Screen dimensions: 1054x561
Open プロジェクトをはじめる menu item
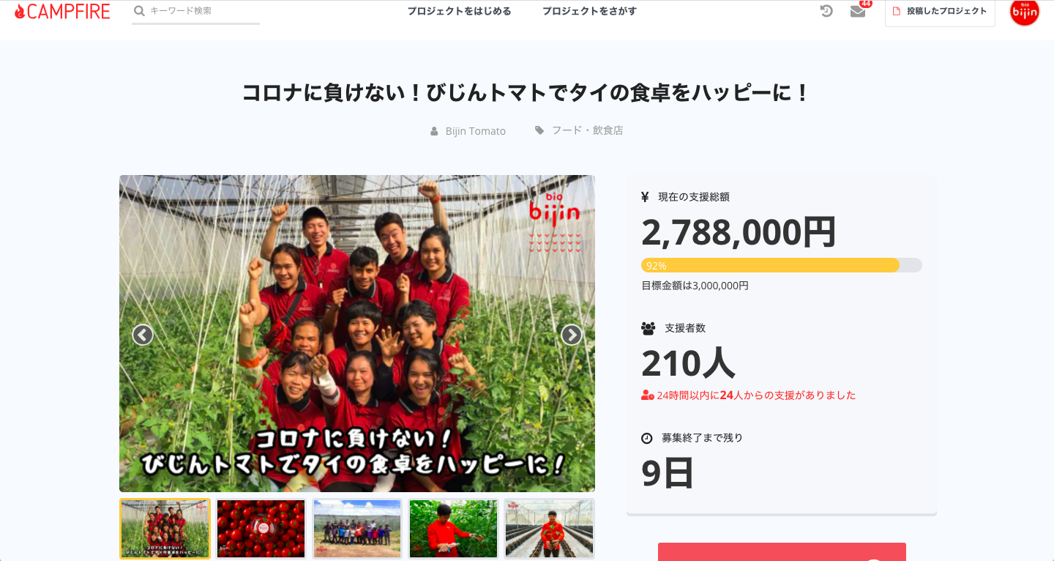[x=459, y=11]
